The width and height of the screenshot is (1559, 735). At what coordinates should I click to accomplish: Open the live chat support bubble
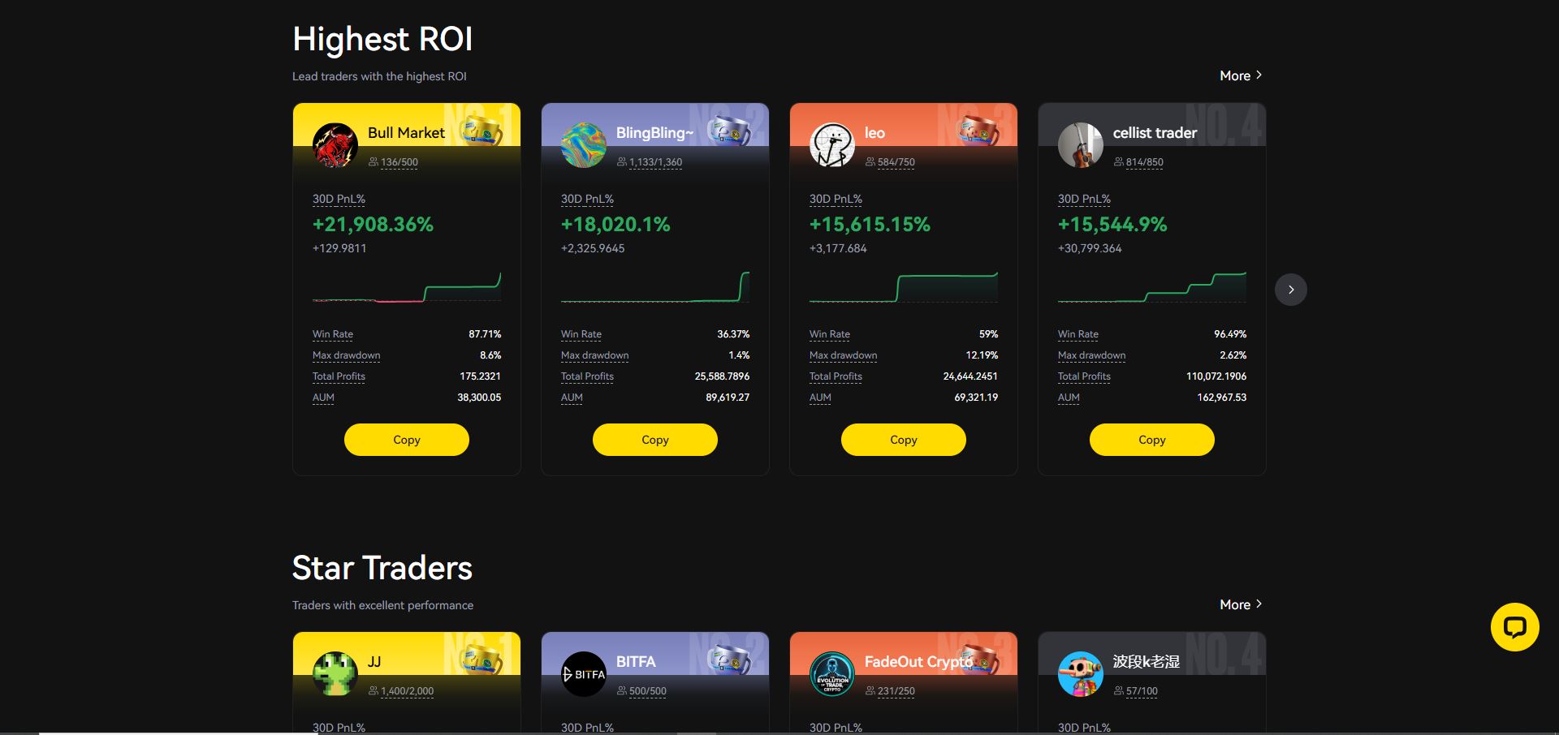pyautogui.click(x=1514, y=627)
